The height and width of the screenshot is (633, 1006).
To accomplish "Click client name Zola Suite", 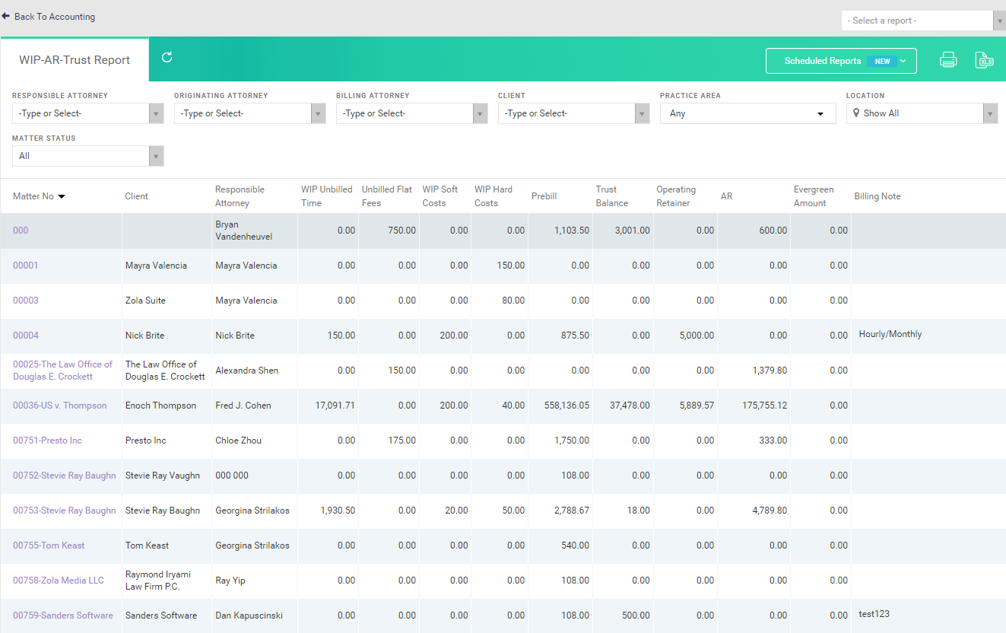I will (145, 301).
